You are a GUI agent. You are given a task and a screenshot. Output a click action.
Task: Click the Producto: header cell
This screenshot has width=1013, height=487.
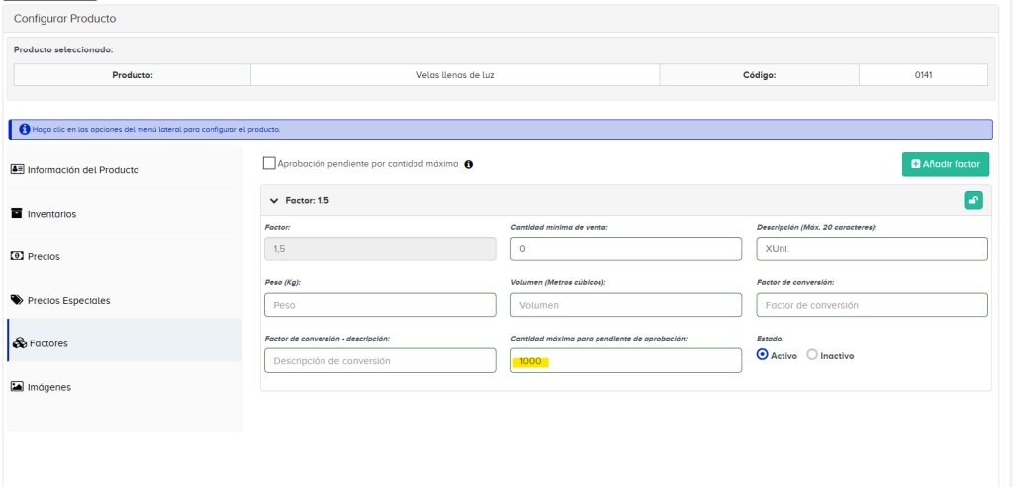pyautogui.click(x=133, y=75)
